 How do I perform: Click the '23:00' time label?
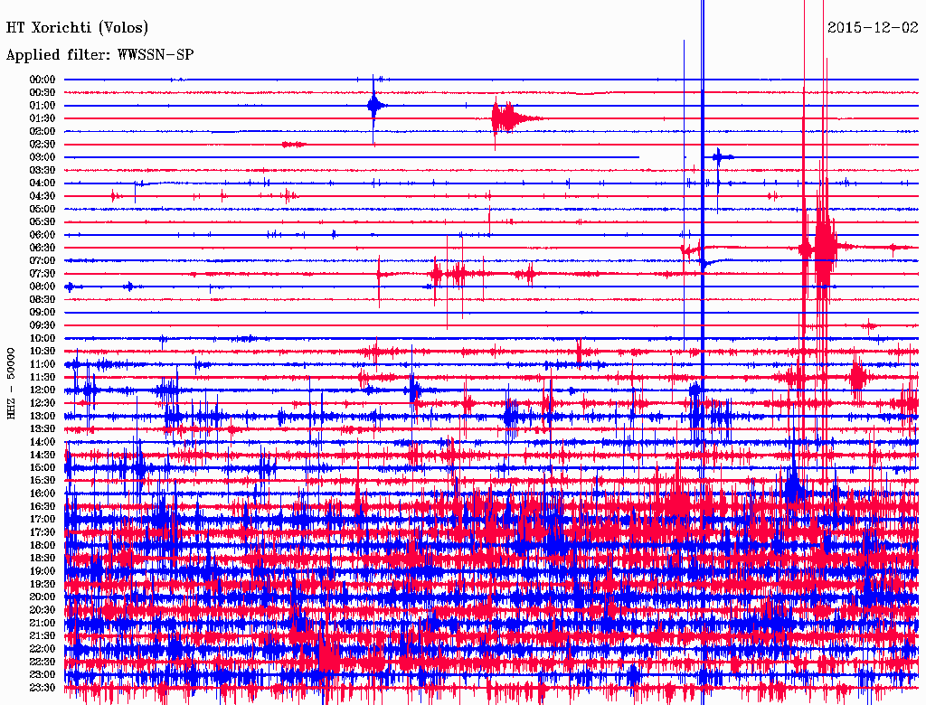(x=43, y=675)
